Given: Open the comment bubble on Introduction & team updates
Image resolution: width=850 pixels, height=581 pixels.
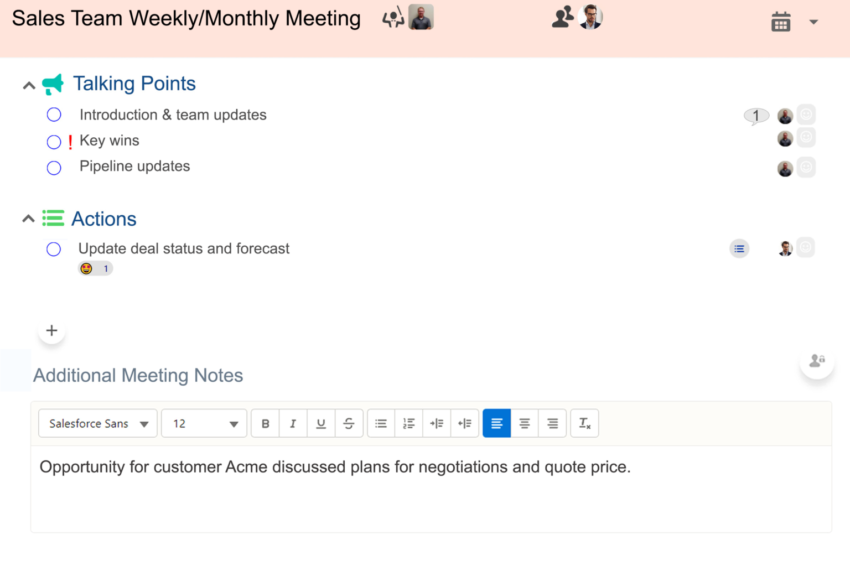Looking at the screenshot, I should 756,115.
